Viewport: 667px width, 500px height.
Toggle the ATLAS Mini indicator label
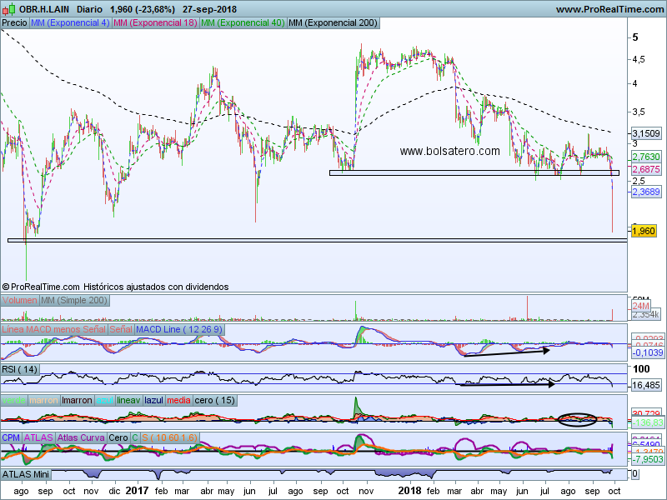point(28,473)
